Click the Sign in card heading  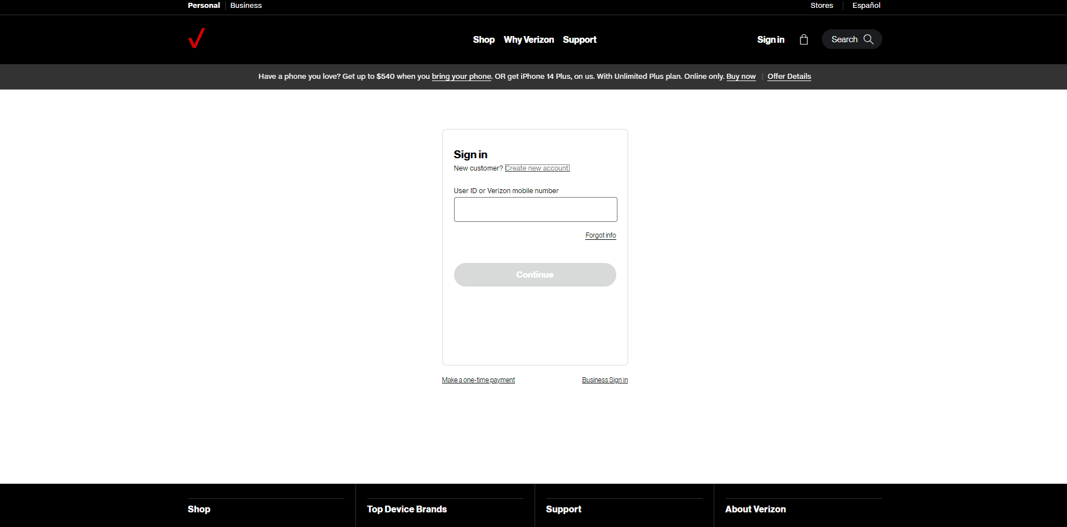click(470, 155)
